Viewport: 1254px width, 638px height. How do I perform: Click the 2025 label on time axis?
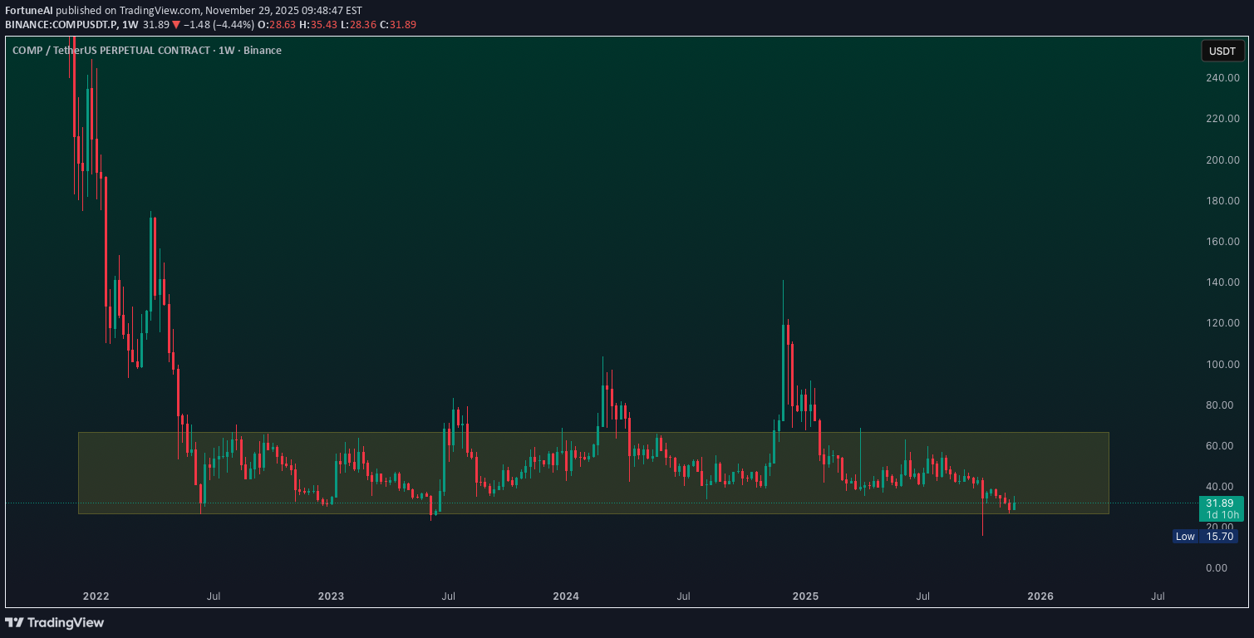coord(805,596)
